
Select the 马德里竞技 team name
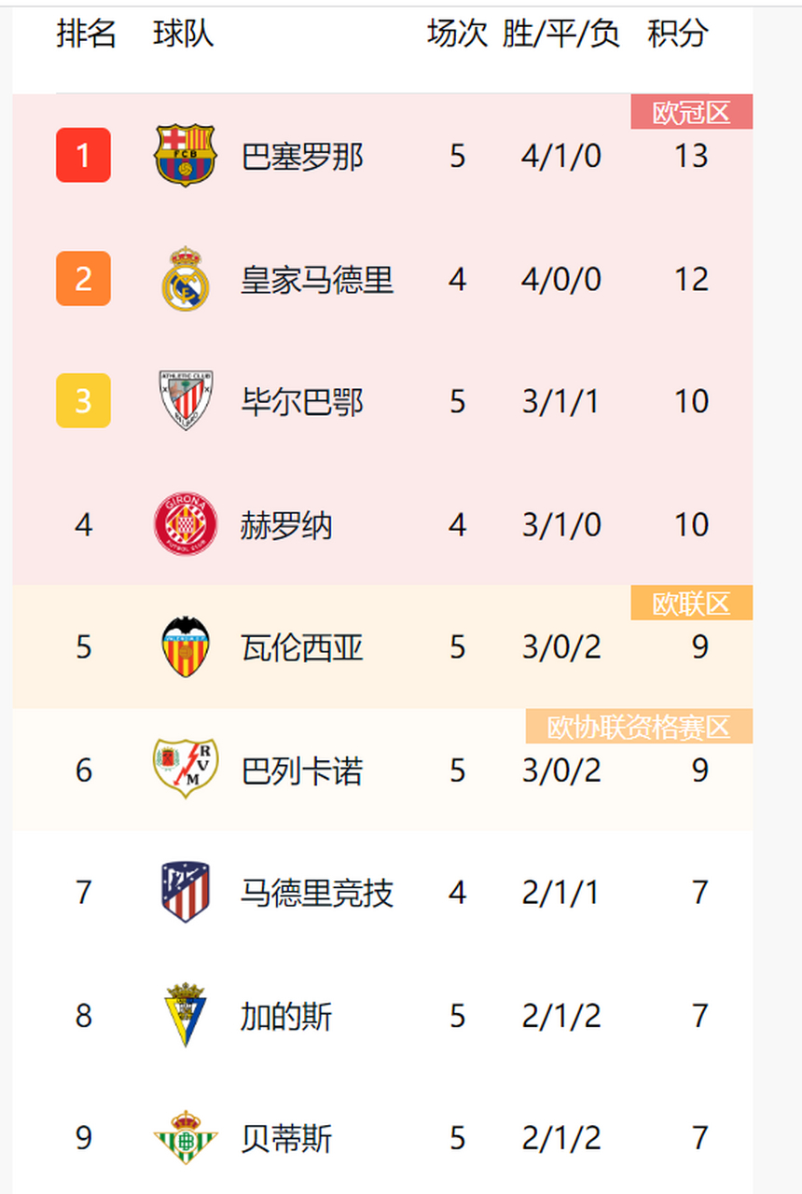point(317,893)
